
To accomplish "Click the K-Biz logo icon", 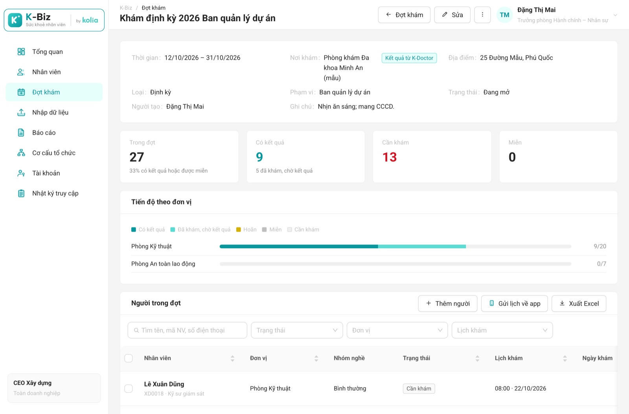I will (x=15, y=20).
